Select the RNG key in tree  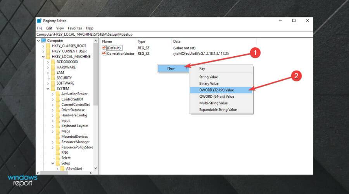(65, 152)
